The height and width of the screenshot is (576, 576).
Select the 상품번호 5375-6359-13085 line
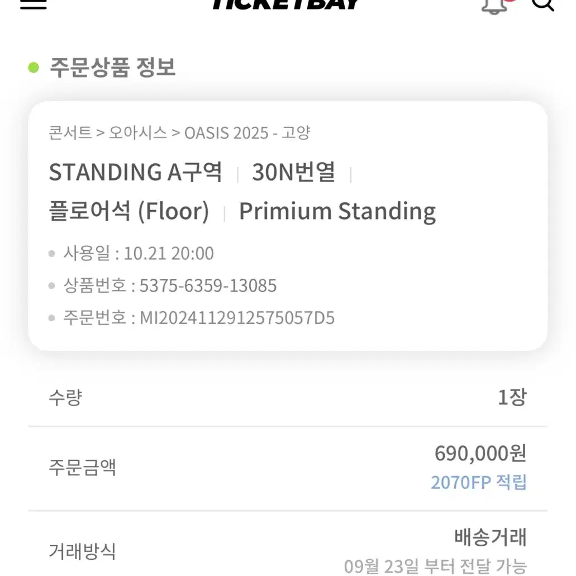pyautogui.click(x=170, y=285)
